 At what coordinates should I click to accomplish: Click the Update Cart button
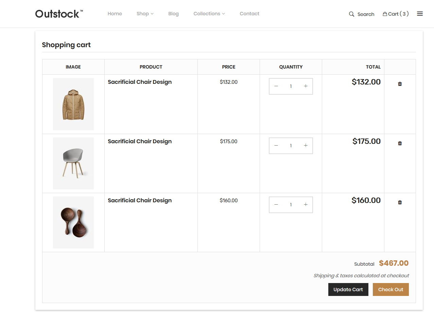tap(348, 289)
